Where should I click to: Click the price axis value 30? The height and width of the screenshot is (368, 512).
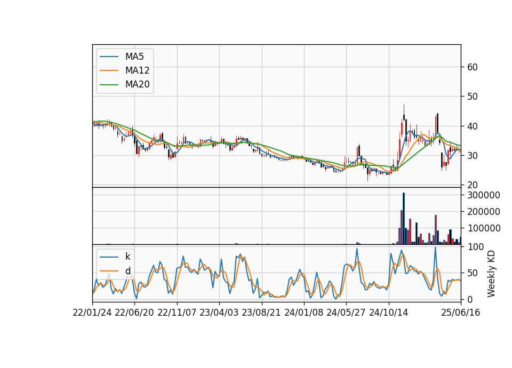point(473,156)
